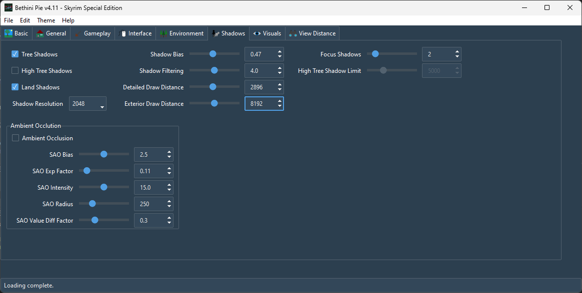Decrease Exterior Draw Distance with down arrow

coord(279,106)
